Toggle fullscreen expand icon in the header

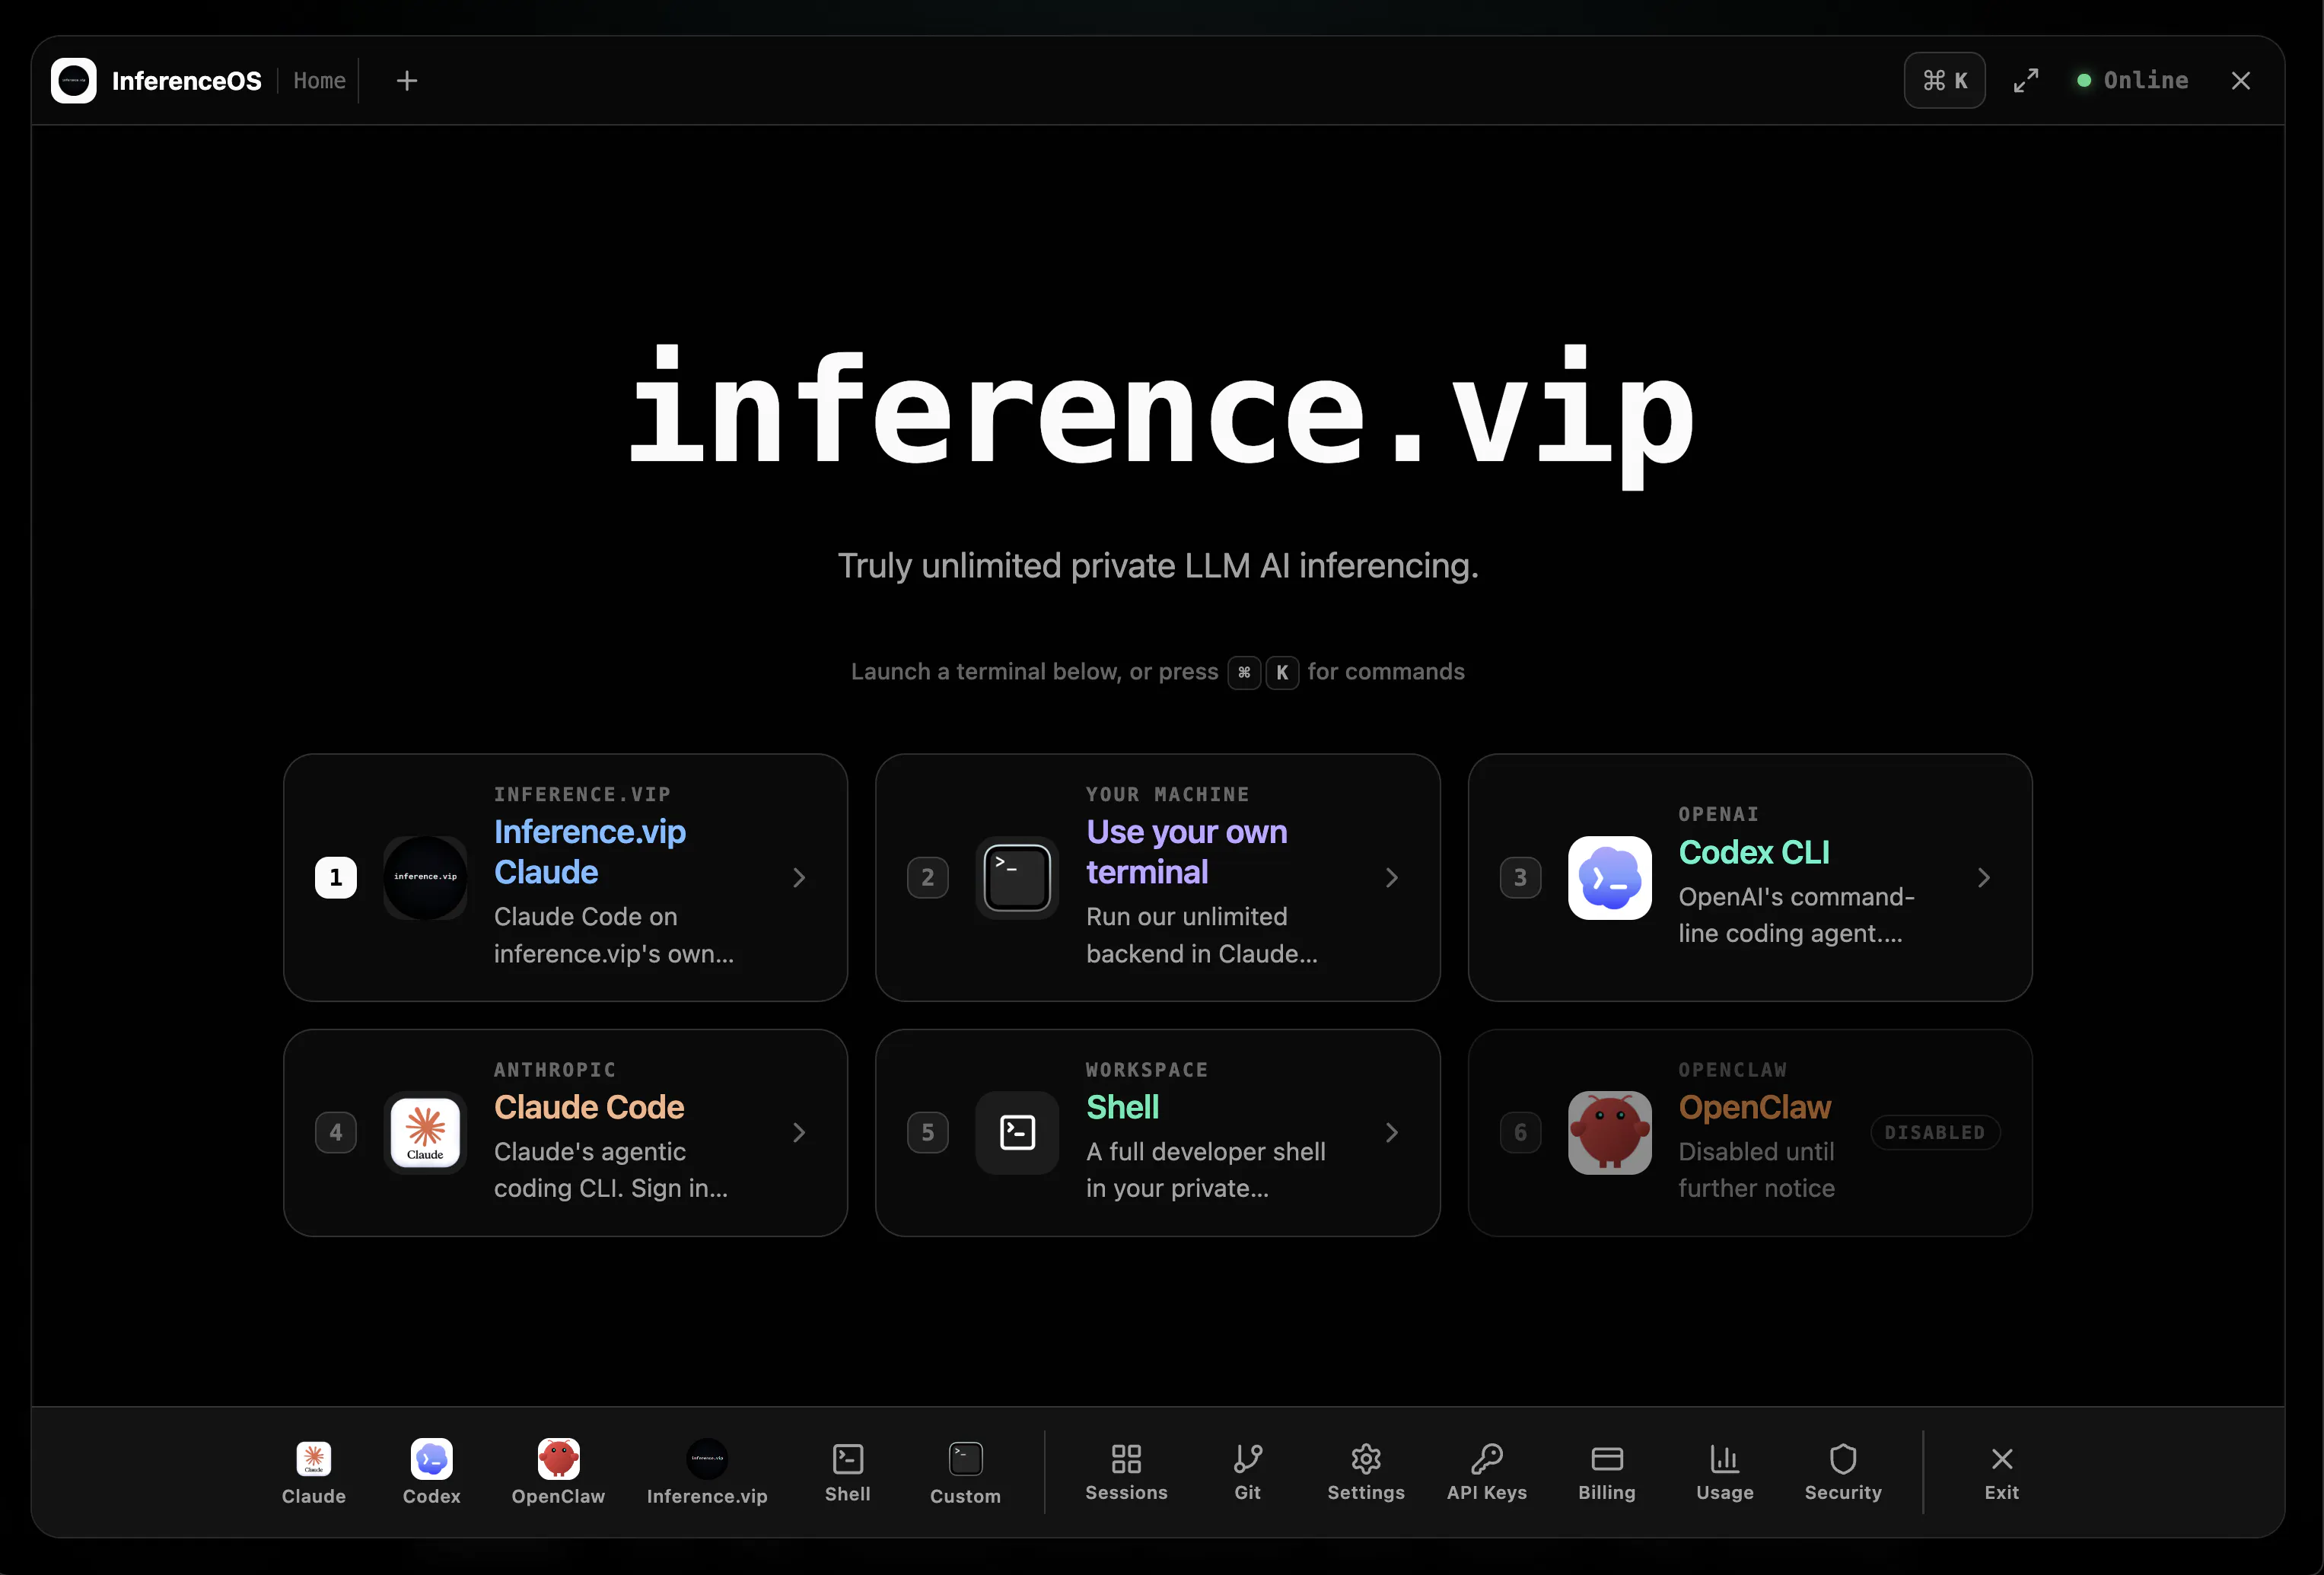[2026, 81]
